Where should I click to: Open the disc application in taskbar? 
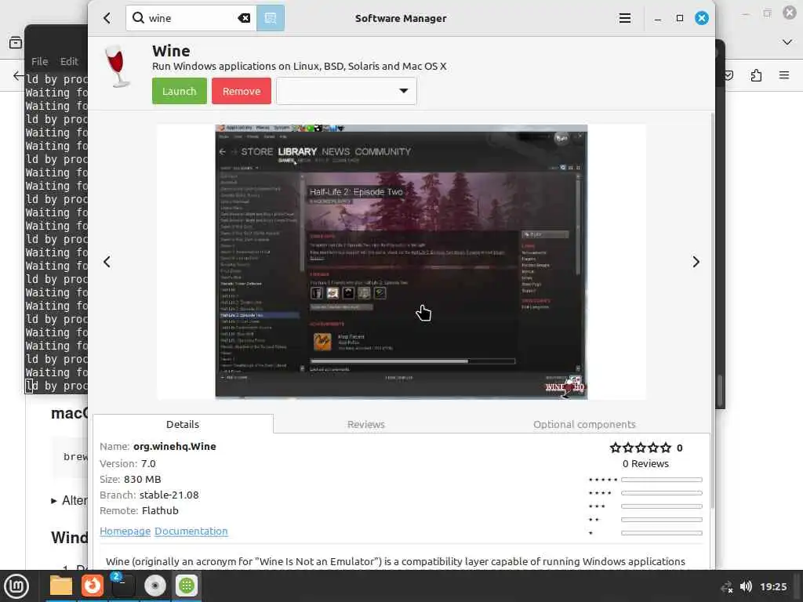click(x=154, y=586)
